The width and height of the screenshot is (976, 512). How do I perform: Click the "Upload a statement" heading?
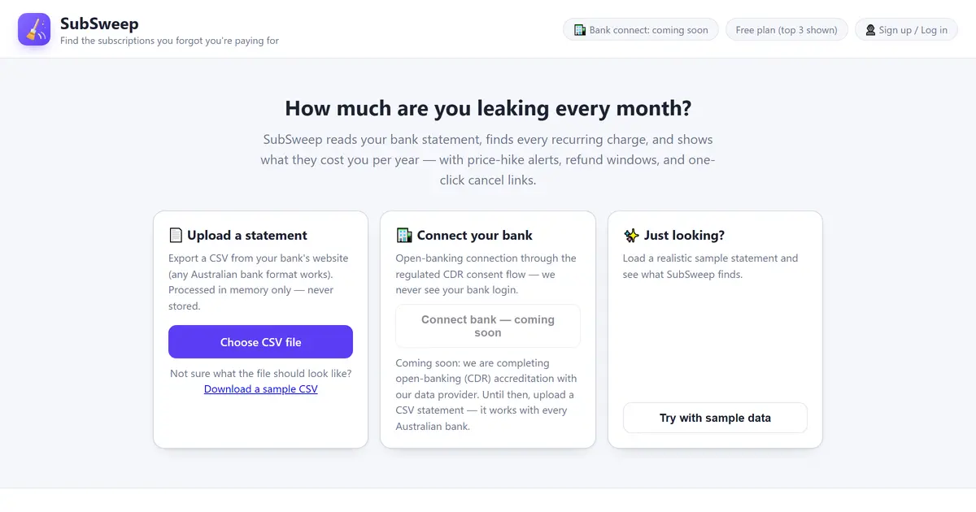click(247, 236)
